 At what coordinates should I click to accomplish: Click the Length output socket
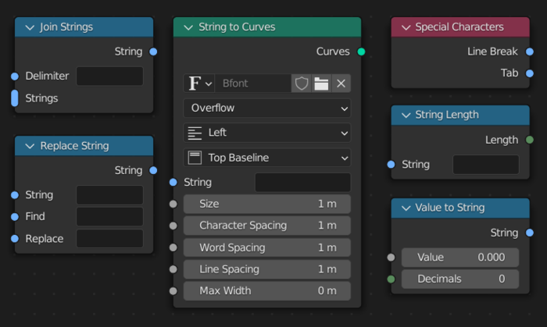[531, 140]
